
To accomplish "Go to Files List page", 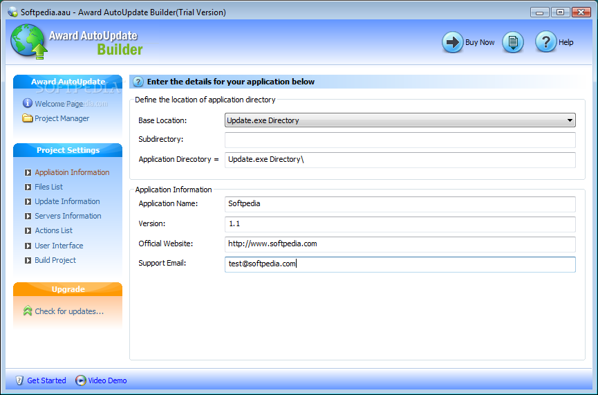I will pyautogui.click(x=49, y=187).
